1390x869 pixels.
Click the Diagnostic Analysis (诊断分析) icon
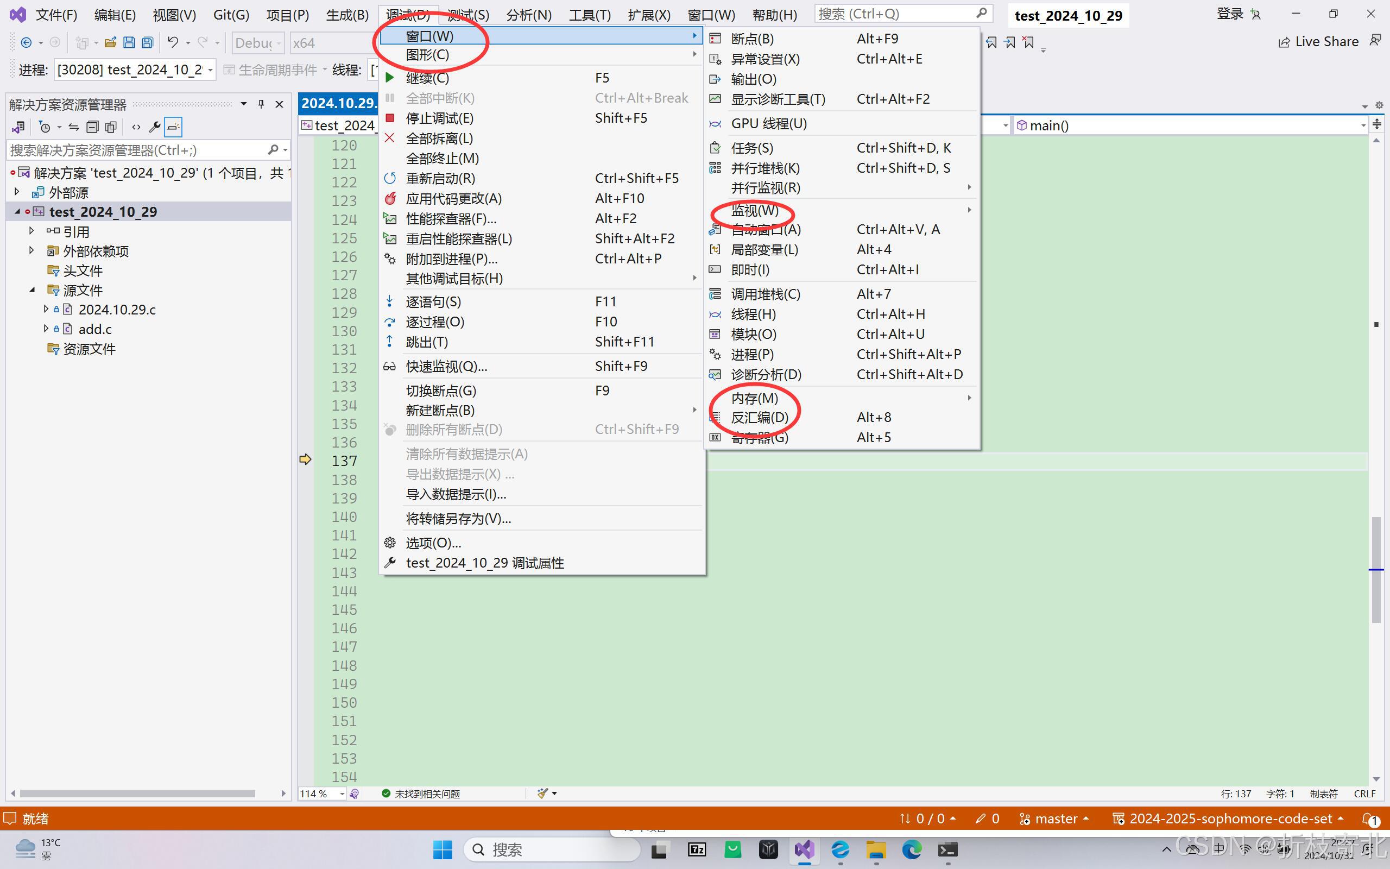click(715, 374)
